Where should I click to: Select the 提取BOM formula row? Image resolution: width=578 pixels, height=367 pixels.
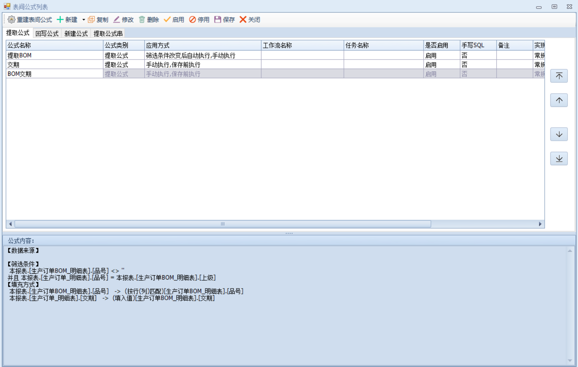tap(54, 55)
